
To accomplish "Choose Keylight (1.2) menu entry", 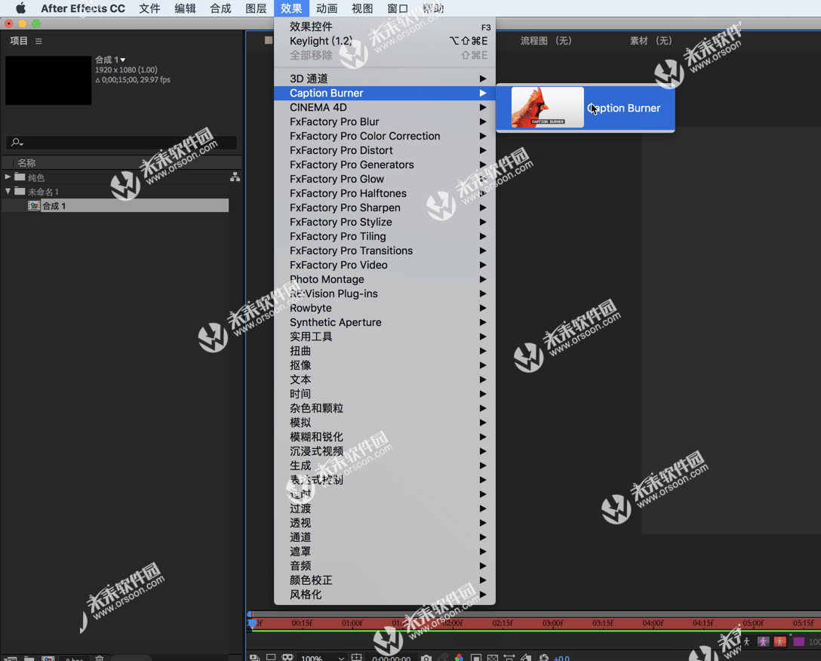I will (384, 41).
